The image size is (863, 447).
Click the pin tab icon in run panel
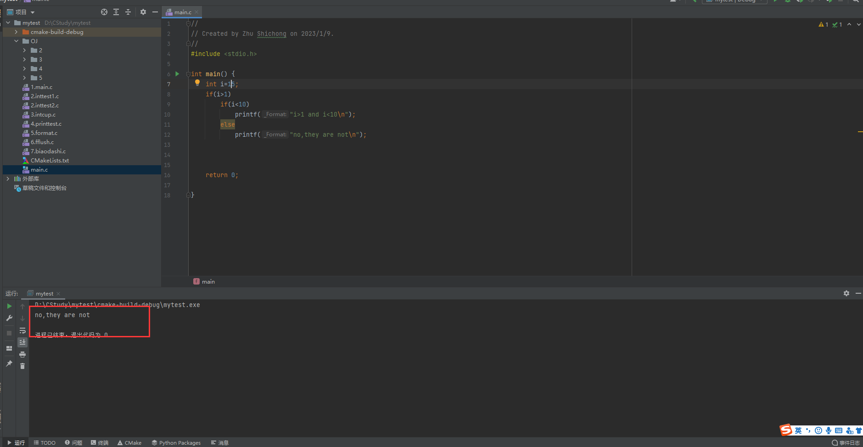[x=9, y=363]
